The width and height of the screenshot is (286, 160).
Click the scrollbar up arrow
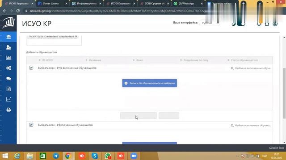[x=284, y=37]
